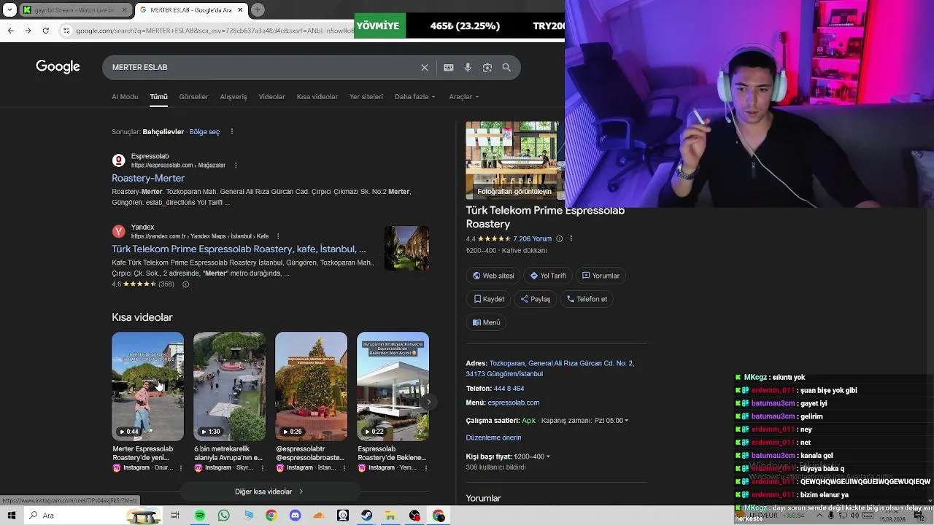The width and height of the screenshot is (934, 525).
Task: Expand Kişi başı fiyat ₺200–400 dropdown
Action: (532, 456)
